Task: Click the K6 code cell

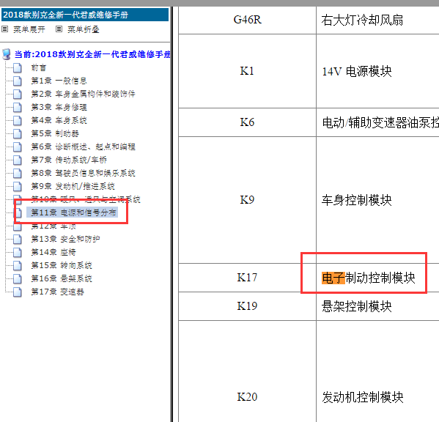Action: (247, 122)
